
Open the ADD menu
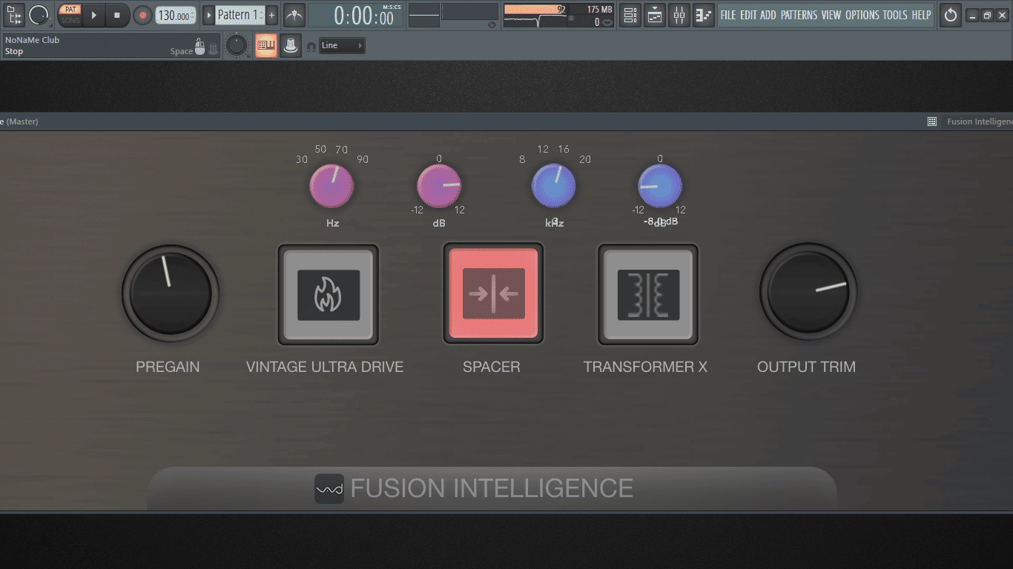768,15
